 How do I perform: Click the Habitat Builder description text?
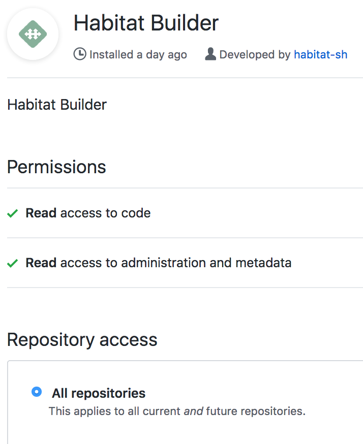(57, 105)
